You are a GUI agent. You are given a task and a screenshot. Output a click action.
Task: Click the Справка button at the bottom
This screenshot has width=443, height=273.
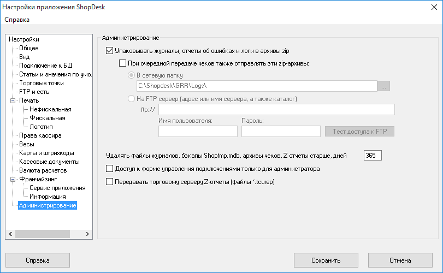38,260
